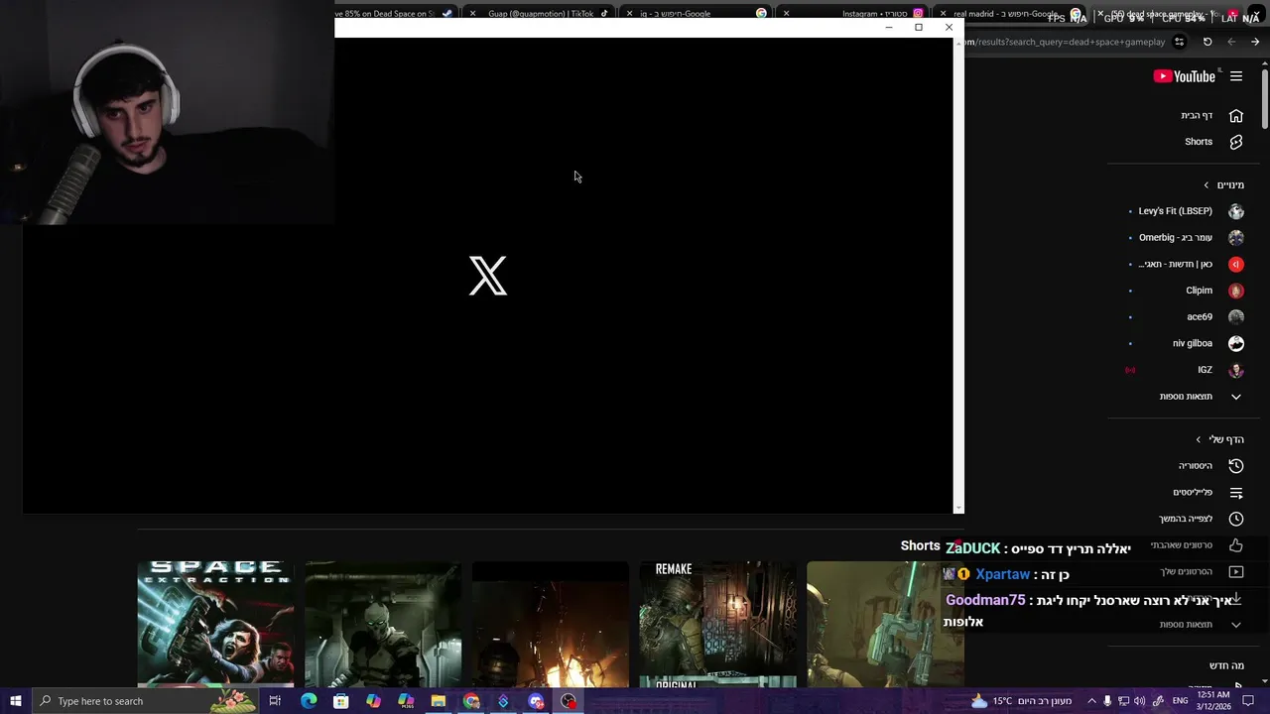Click the YouTube page vertical scrollbar

coord(1265,97)
